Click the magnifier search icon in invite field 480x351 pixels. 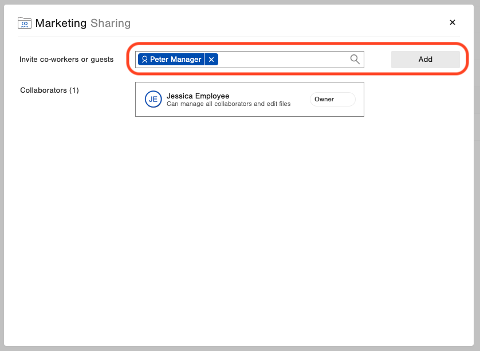click(355, 59)
